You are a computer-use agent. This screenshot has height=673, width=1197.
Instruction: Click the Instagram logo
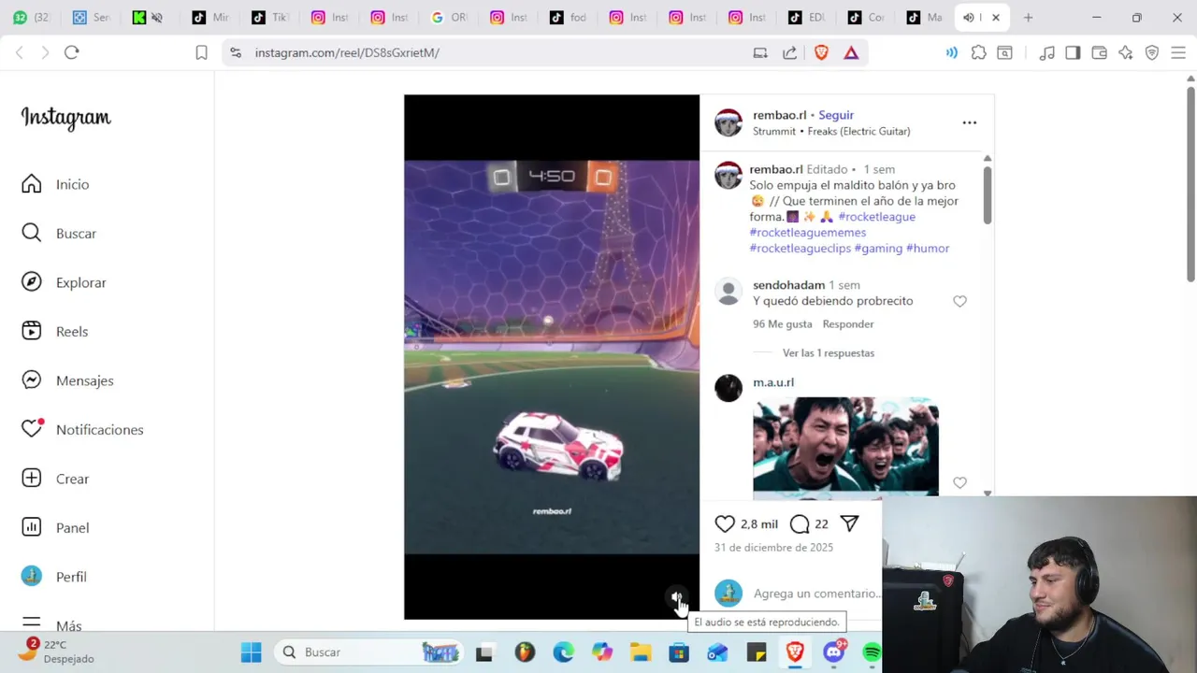(65, 117)
